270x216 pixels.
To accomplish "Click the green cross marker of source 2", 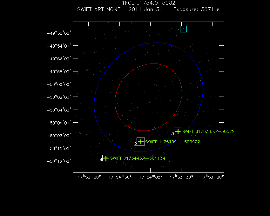I will [141, 142].
